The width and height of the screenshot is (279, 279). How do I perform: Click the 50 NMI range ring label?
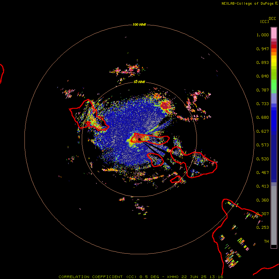pyautogui.click(x=139, y=82)
